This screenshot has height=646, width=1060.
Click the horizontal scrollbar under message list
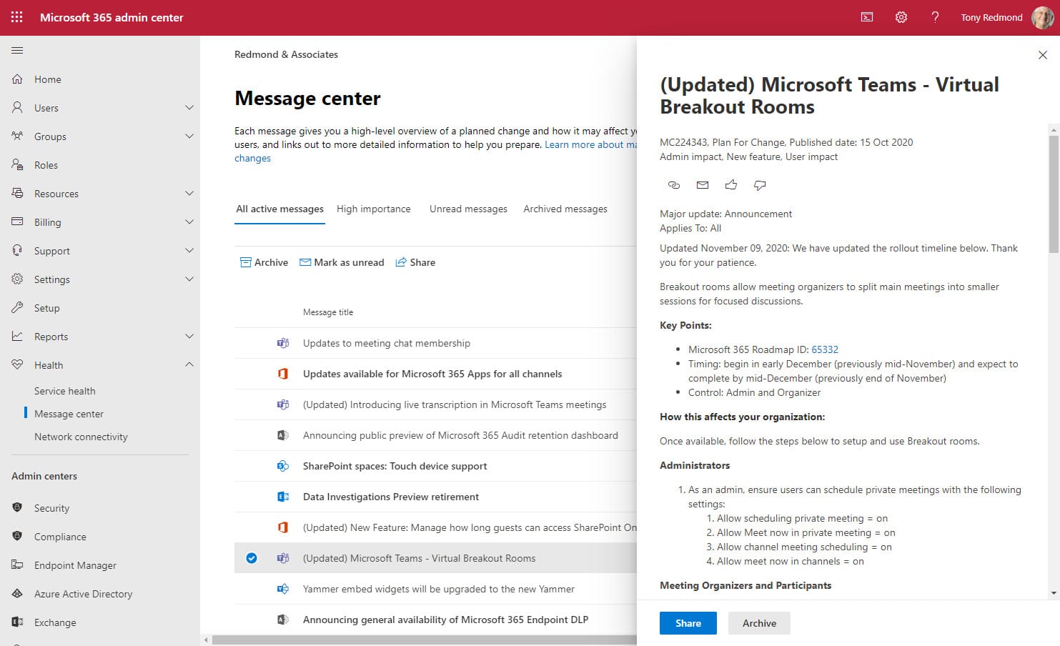pyautogui.click(x=424, y=640)
